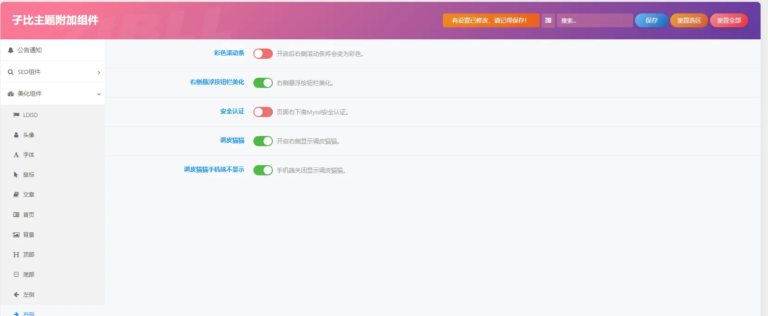
Task: Go to the 字体 settings page
Action: 52,155
